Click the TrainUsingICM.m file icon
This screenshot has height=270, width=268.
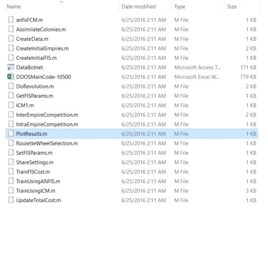pos(11,191)
